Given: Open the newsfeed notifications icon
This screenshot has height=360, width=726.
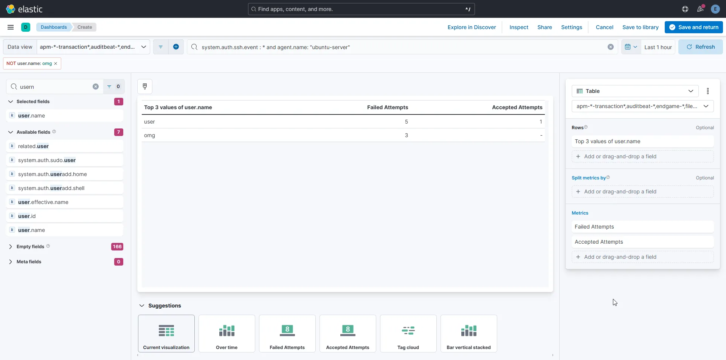Looking at the screenshot, I should coord(700,9).
